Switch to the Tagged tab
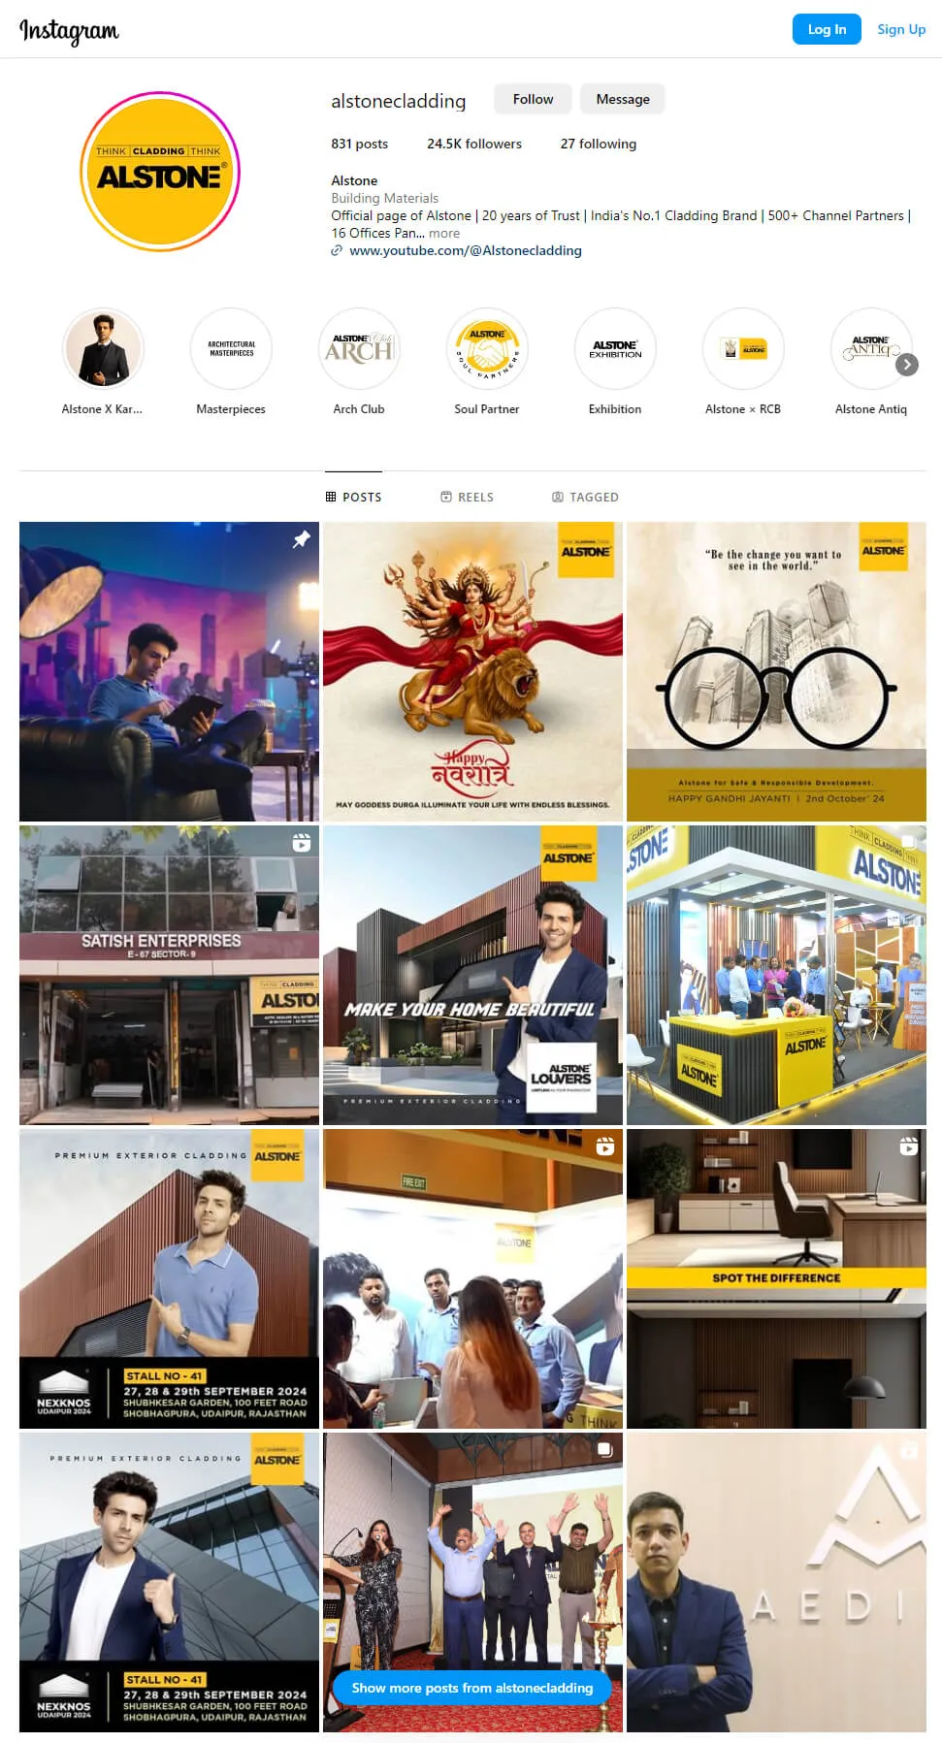942x1743 pixels. (x=585, y=497)
